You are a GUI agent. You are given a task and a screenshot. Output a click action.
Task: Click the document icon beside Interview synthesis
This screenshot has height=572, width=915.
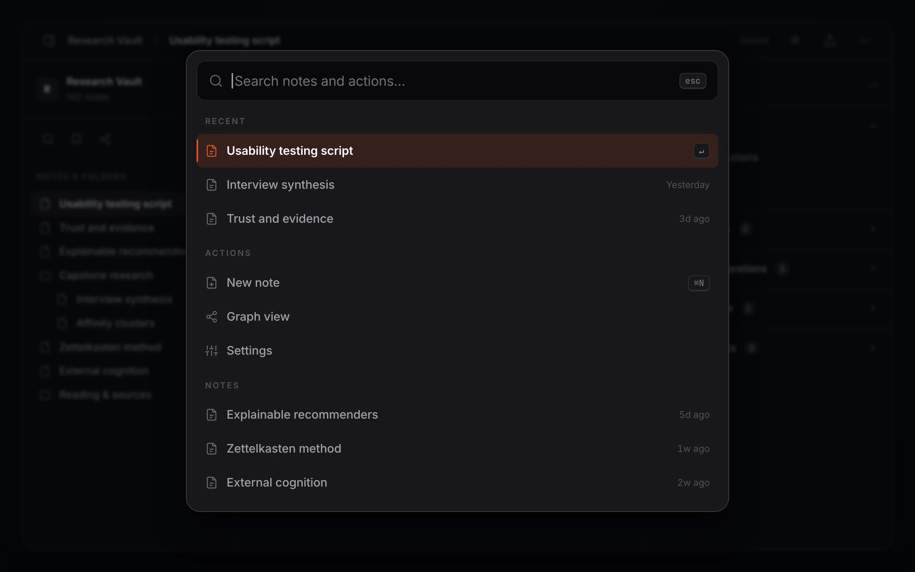click(212, 184)
